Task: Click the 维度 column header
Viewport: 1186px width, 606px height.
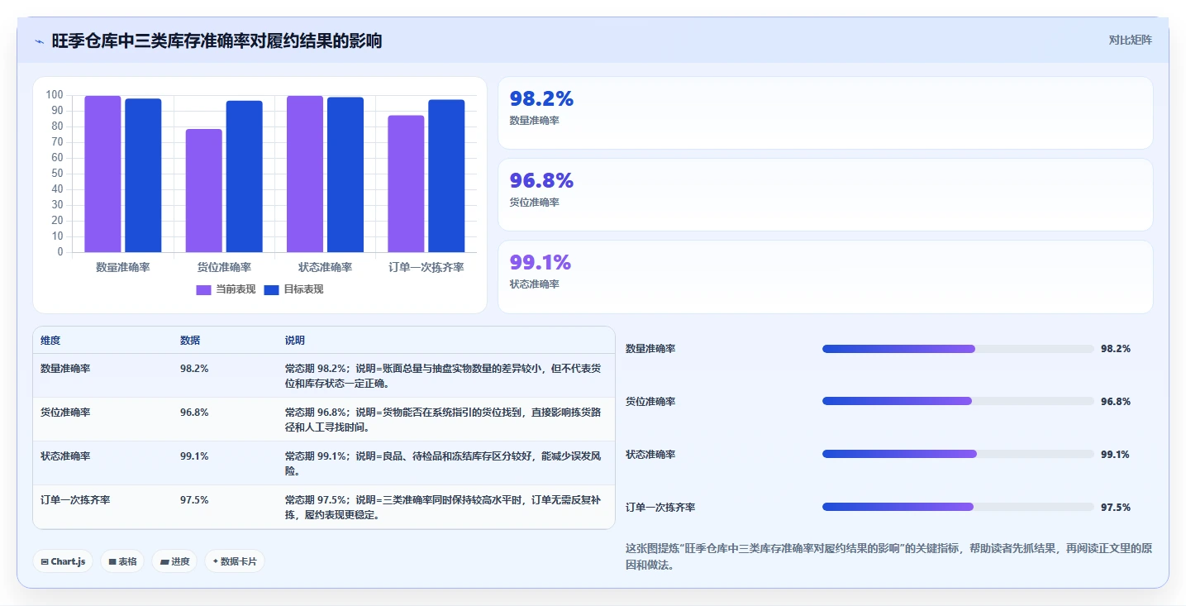Action: pos(50,341)
